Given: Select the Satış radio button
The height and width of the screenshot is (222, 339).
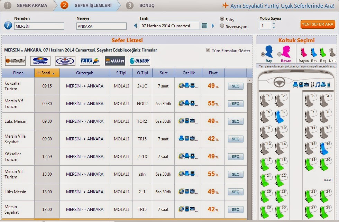Looking at the screenshot, I should pos(222,19).
